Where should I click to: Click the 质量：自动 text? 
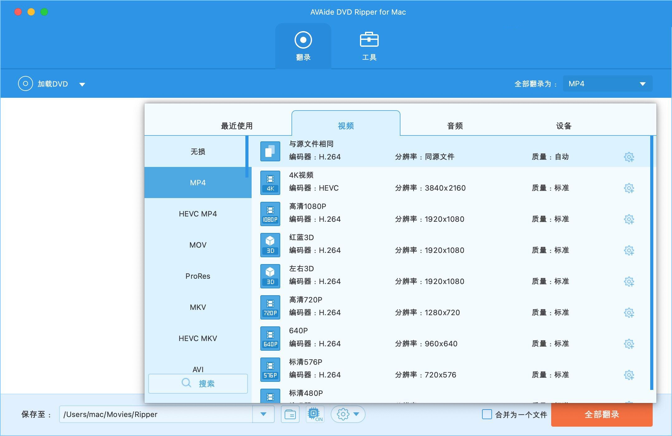551,157
